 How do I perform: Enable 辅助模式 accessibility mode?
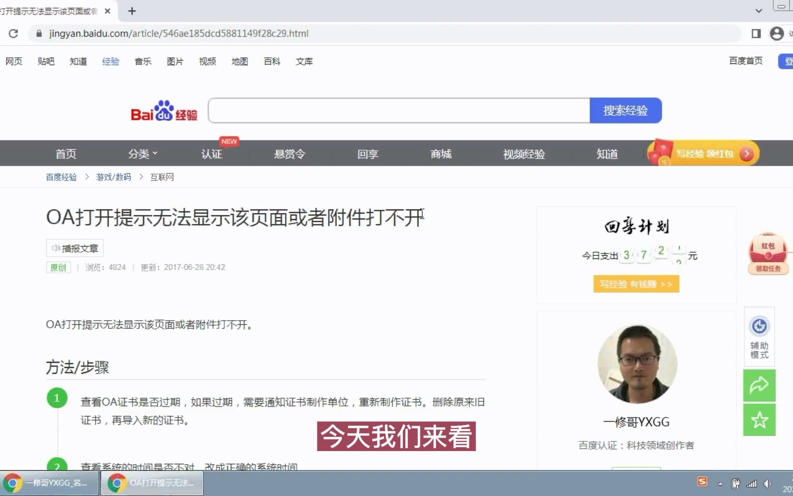click(x=759, y=337)
